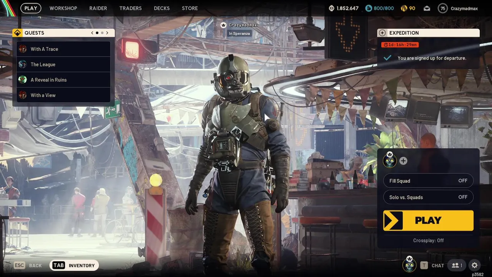Open the RAIDER tab

click(x=98, y=8)
